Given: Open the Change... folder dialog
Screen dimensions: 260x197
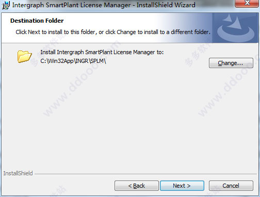Looking at the screenshot, I should [231, 63].
